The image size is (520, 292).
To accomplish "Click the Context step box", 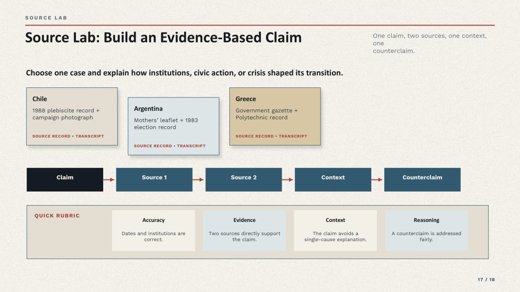I will pyautogui.click(x=333, y=179).
